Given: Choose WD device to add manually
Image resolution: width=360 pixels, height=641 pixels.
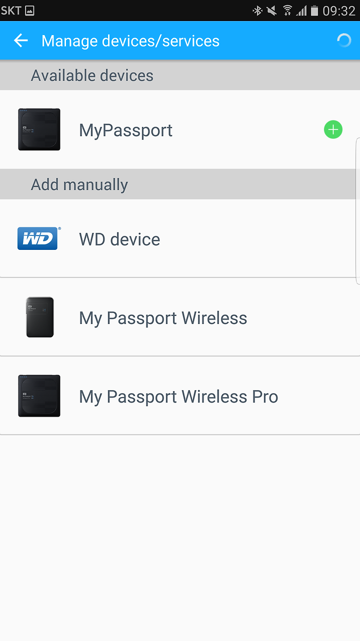Looking at the screenshot, I should 180,238.
